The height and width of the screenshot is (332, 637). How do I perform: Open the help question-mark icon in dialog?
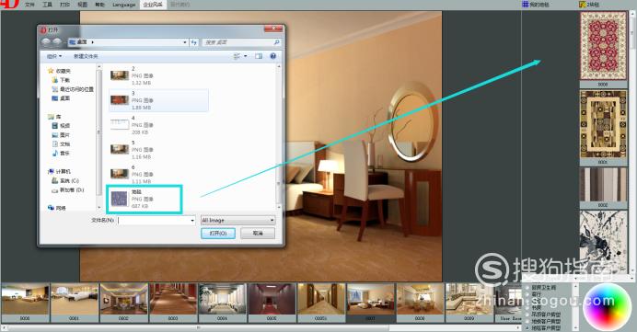[x=273, y=56]
